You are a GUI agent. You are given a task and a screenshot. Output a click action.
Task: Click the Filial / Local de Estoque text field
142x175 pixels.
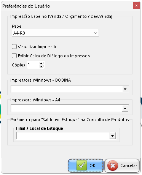63,136
